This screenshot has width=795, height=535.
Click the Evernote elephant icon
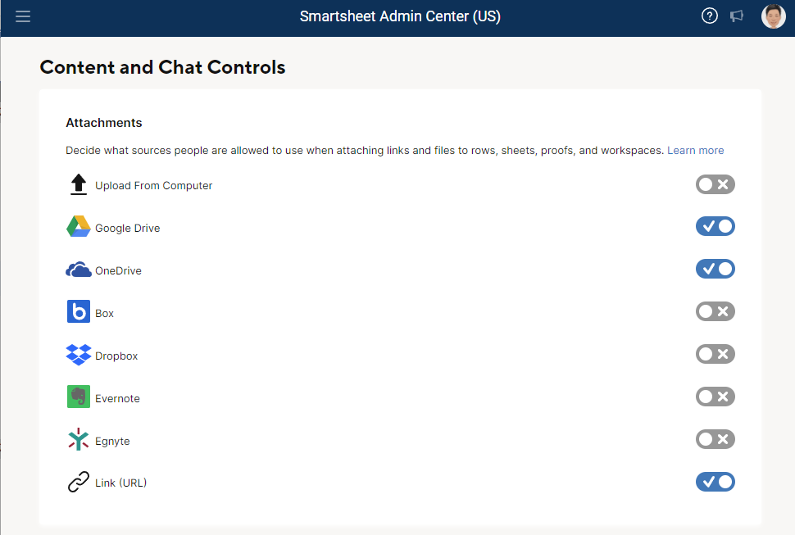click(78, 397)
